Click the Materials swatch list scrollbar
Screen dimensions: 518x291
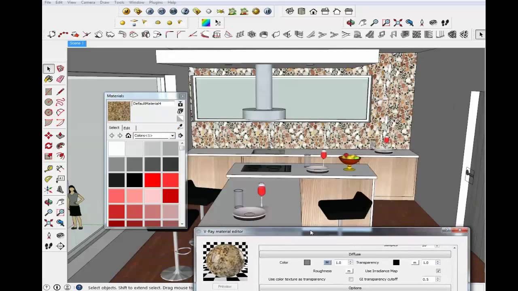(x=182, y=183)
